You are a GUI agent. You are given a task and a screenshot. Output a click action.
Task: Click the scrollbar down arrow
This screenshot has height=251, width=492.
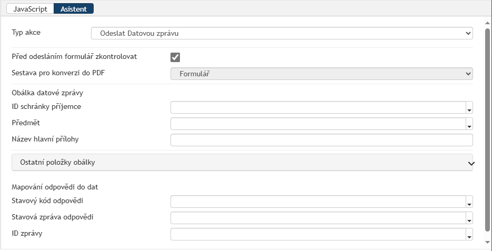487,242
